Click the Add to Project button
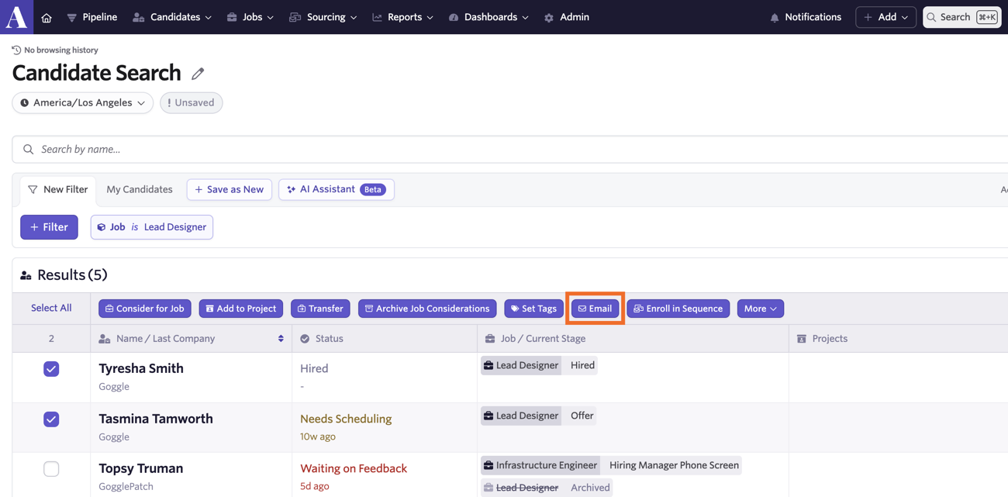The image size is (1008, 497). [241, 309]
